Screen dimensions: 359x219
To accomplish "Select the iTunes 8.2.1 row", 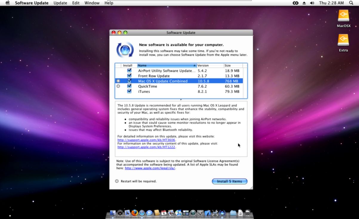I will click(x=179, y=91).
